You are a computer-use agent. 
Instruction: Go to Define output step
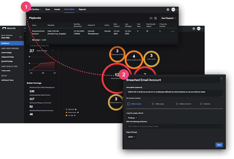(x=134, y=104)
